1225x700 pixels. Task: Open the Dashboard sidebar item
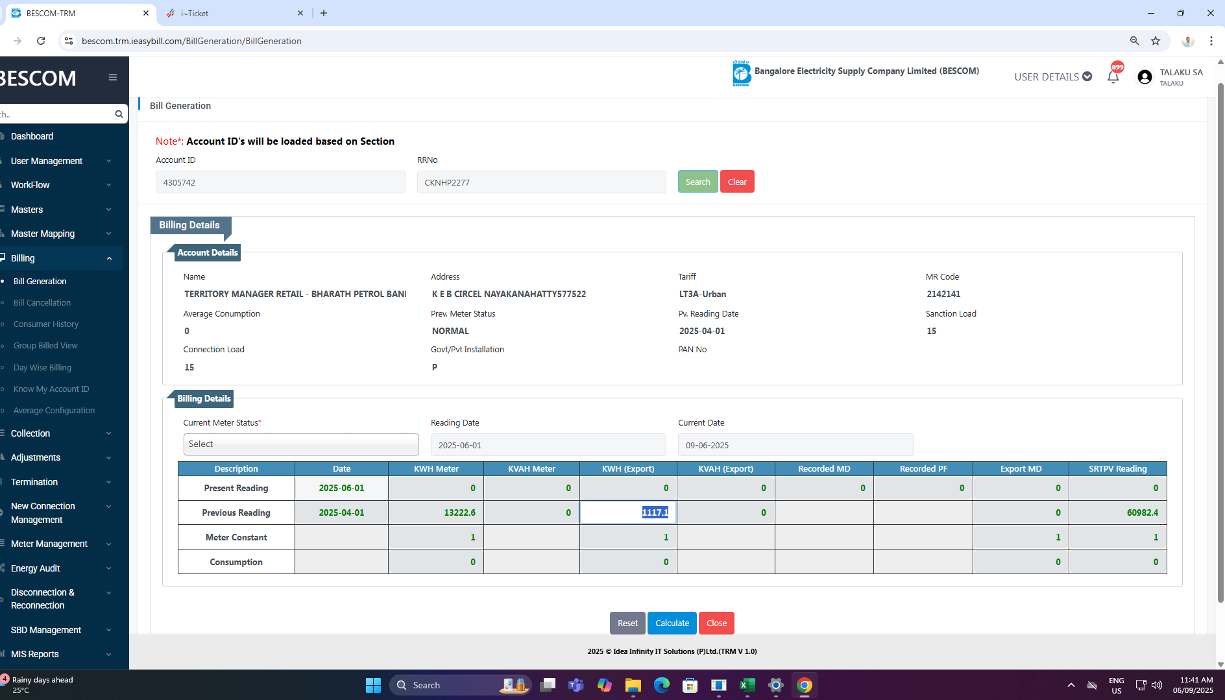(x=32, y=136)
